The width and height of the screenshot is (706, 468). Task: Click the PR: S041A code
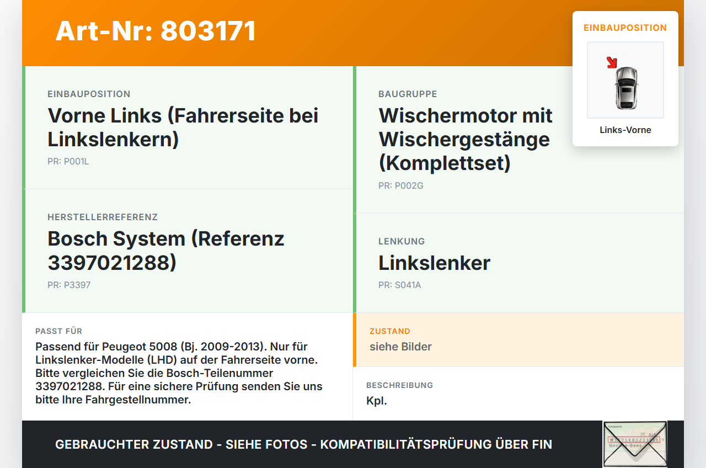(x=400, y=285)
